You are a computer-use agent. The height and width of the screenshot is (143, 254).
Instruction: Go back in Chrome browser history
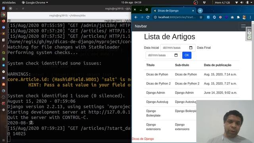pos(136,17)
